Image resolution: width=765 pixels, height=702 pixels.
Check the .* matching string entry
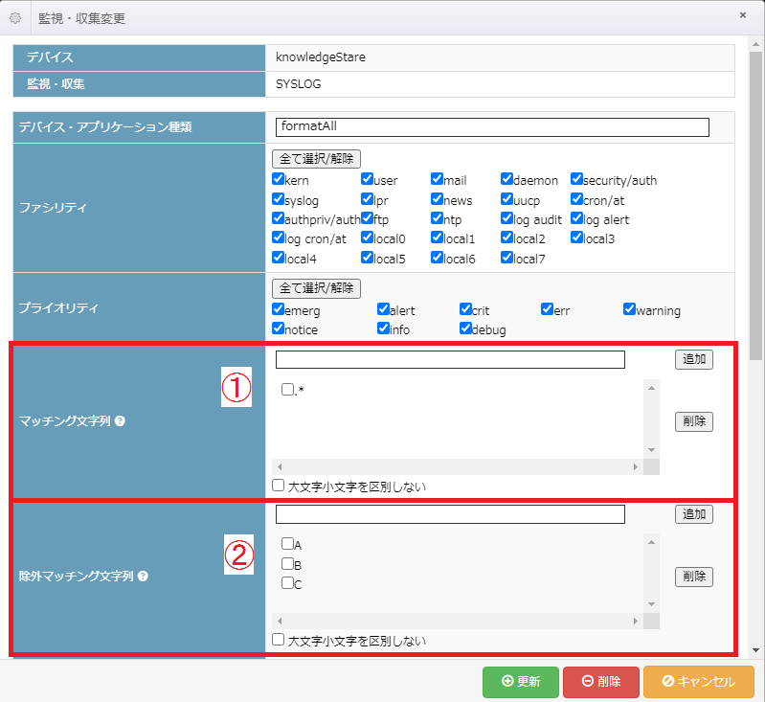tap(287, 389)
